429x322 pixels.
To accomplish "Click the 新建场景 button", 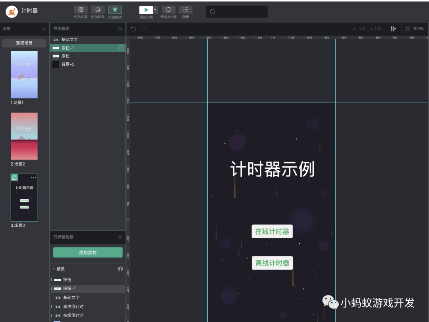I will 24,43.
